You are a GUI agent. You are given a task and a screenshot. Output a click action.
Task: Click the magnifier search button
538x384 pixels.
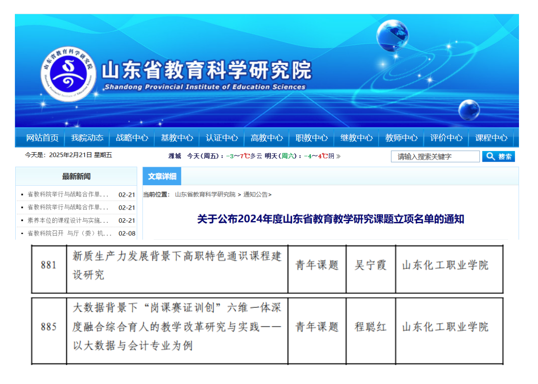pyautogui.click(x=498, y=156)
